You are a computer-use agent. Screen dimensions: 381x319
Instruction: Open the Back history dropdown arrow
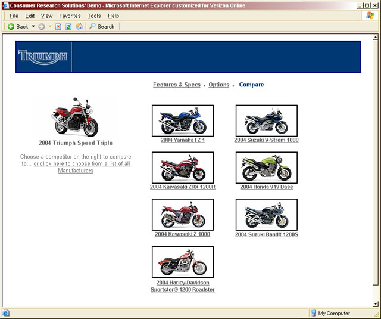pyautogui.click(x=33, y=26)
